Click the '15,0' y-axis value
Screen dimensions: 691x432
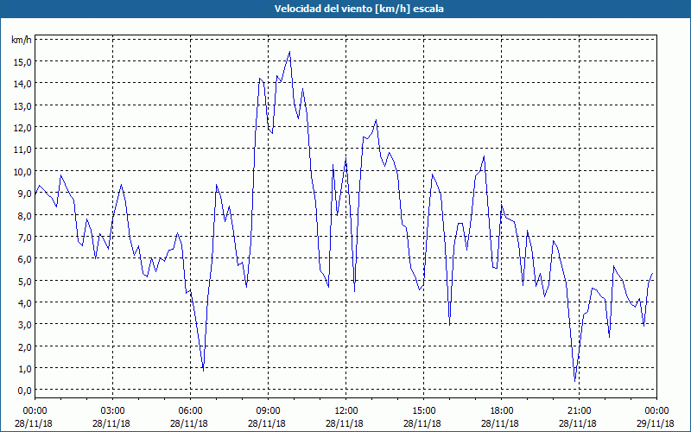(x=22, y=61)
